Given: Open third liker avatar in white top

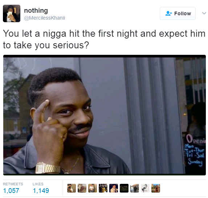Looking at the screenshot, I should [93, 188].
